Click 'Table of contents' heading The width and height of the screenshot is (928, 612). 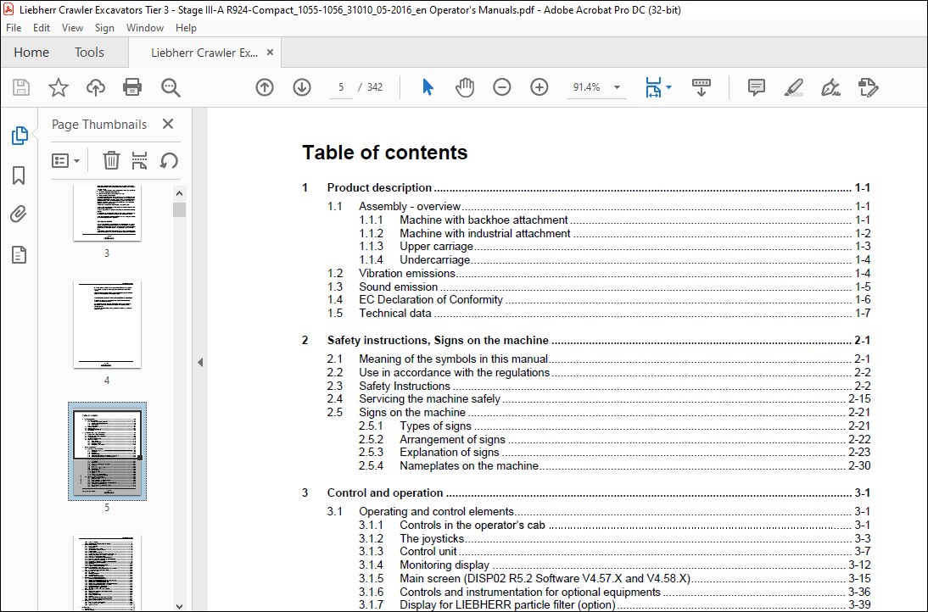coord(385,153)
